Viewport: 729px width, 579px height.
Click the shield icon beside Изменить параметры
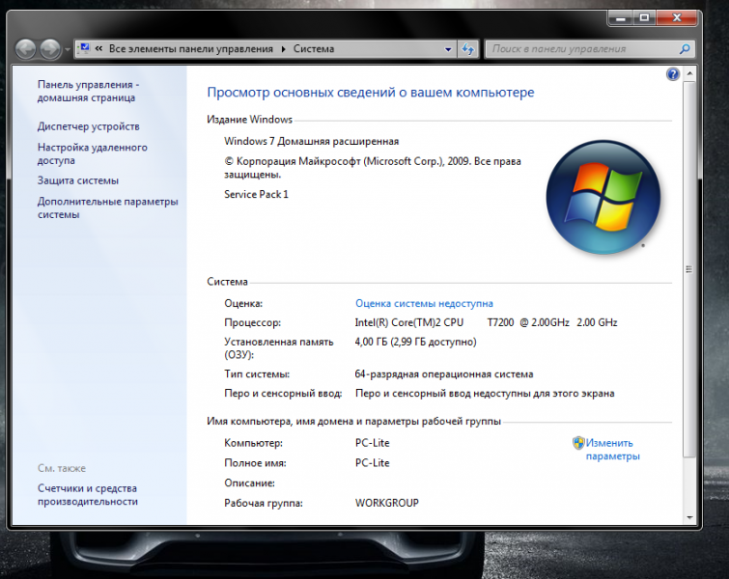tap(578, 443)
